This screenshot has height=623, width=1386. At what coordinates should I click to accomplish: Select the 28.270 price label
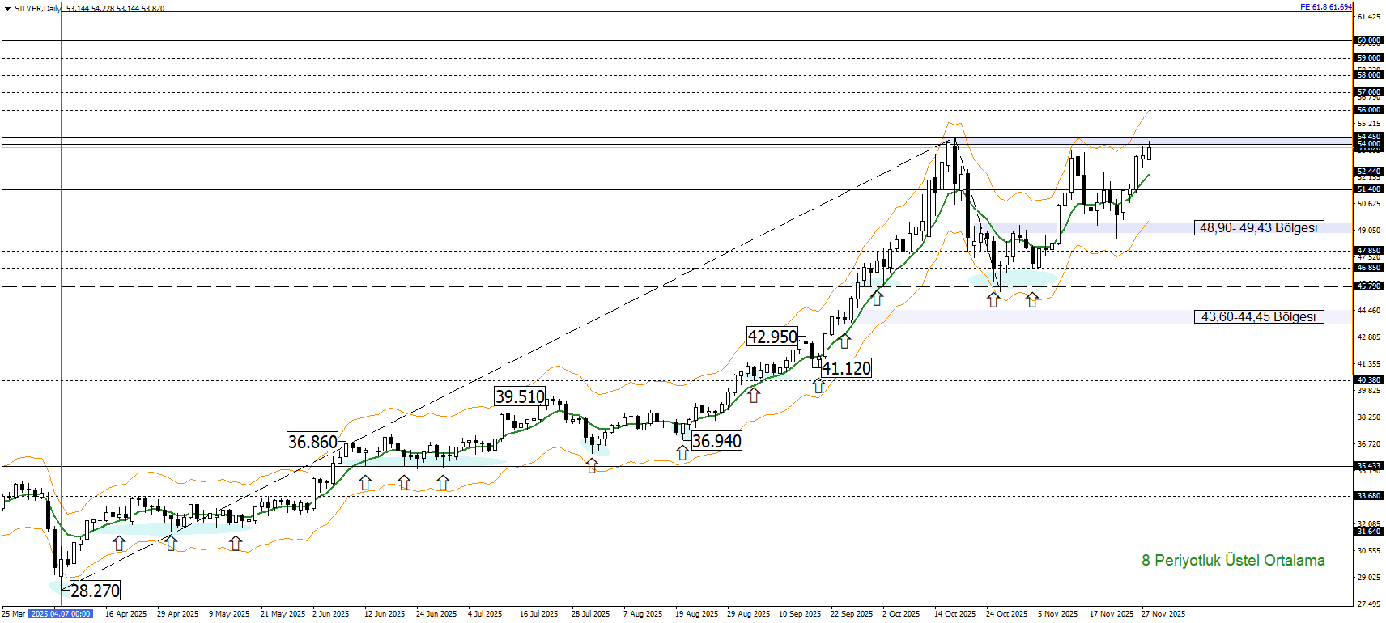pos(95,591)
